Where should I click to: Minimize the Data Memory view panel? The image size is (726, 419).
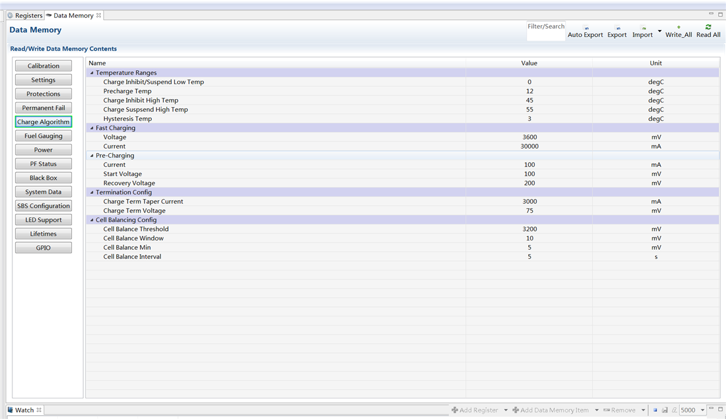point(711,14)
